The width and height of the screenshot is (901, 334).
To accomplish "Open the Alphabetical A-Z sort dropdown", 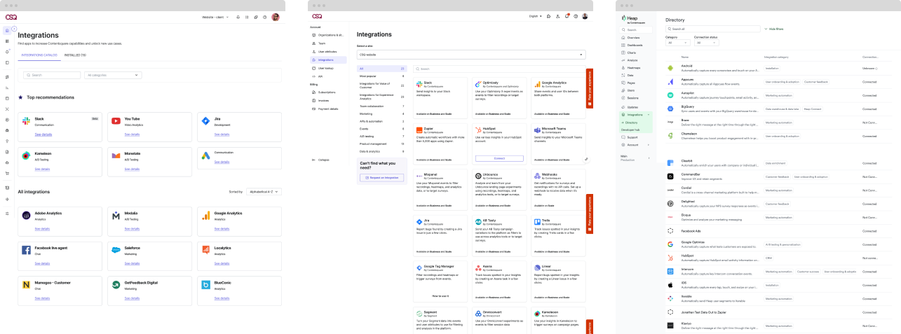I will [263, 191].
